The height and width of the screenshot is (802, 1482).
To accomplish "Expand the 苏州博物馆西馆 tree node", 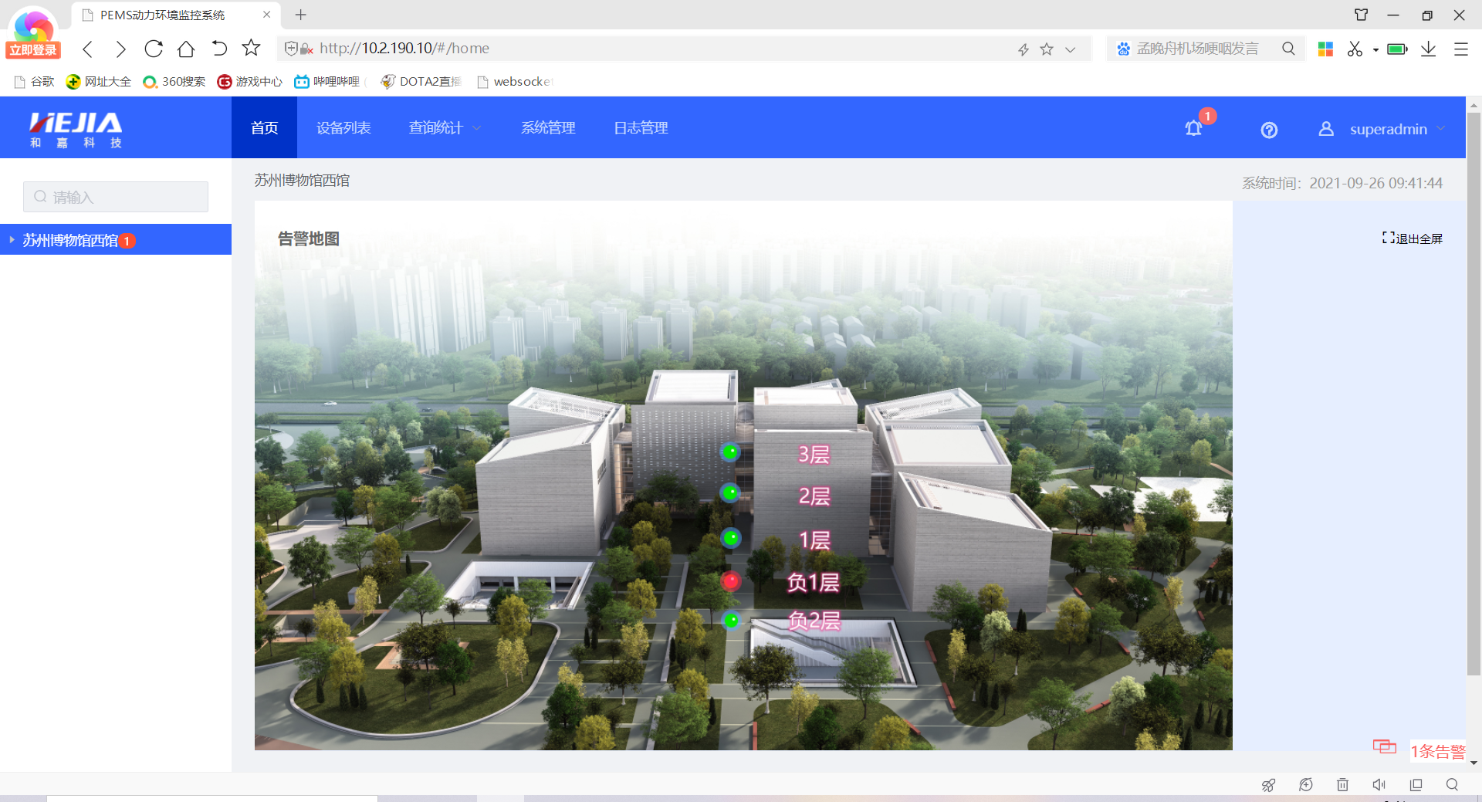I will click(12, 240).
